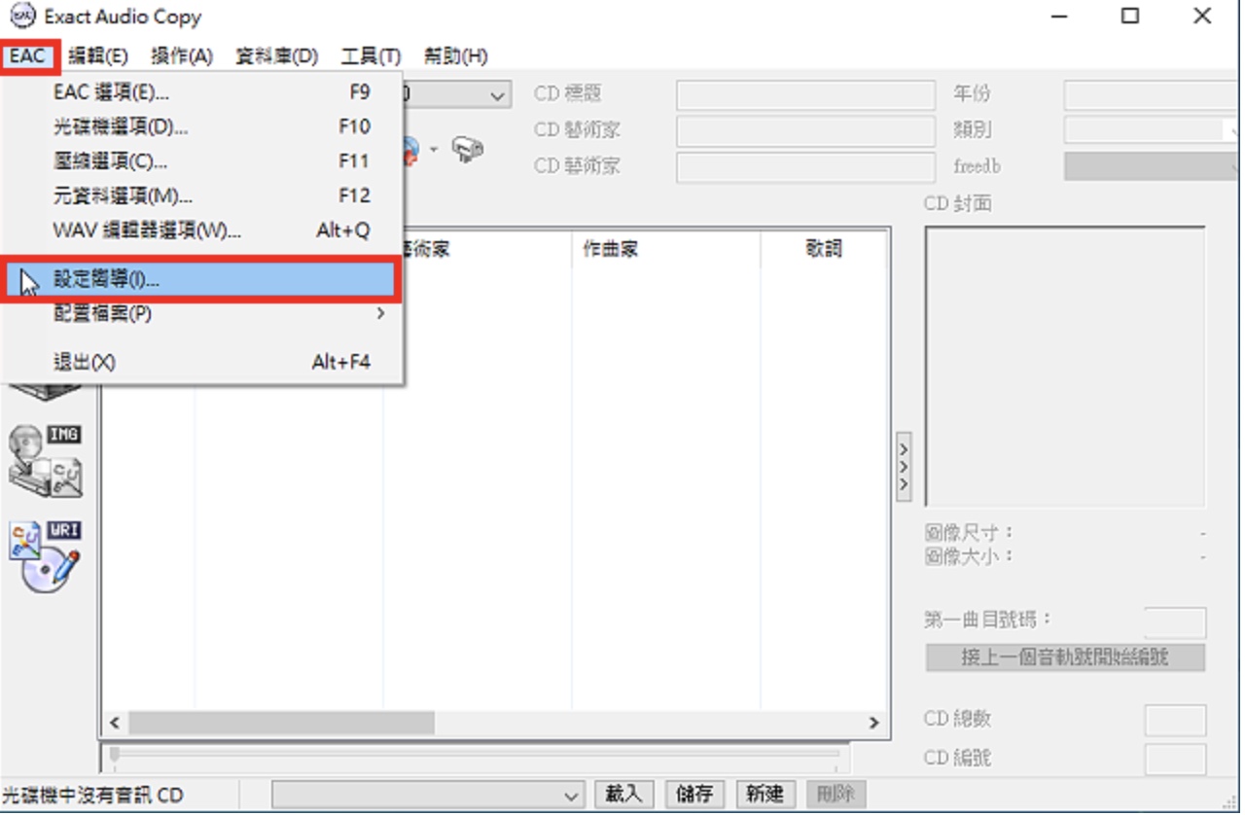The height and width of the screenshot is (815, 1245).
Task: Click the 載入 button
Action: (623, 794)
